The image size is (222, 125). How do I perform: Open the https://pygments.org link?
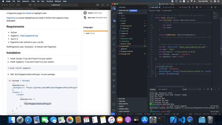[x=29, y=36]
